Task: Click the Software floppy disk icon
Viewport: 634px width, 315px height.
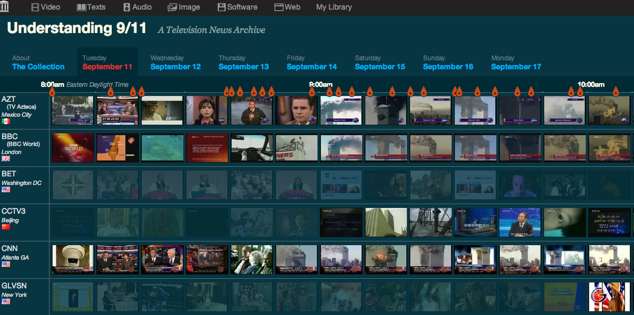Action: click(221, 7)
